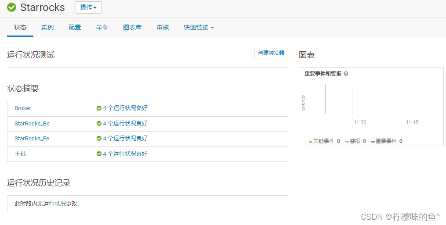Open the 实例 tab
The width and height of the screenshot is (446, 225).
click(47, 27)
